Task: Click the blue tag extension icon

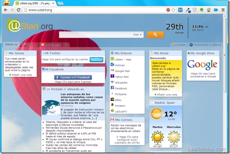Action: [216, 10]
